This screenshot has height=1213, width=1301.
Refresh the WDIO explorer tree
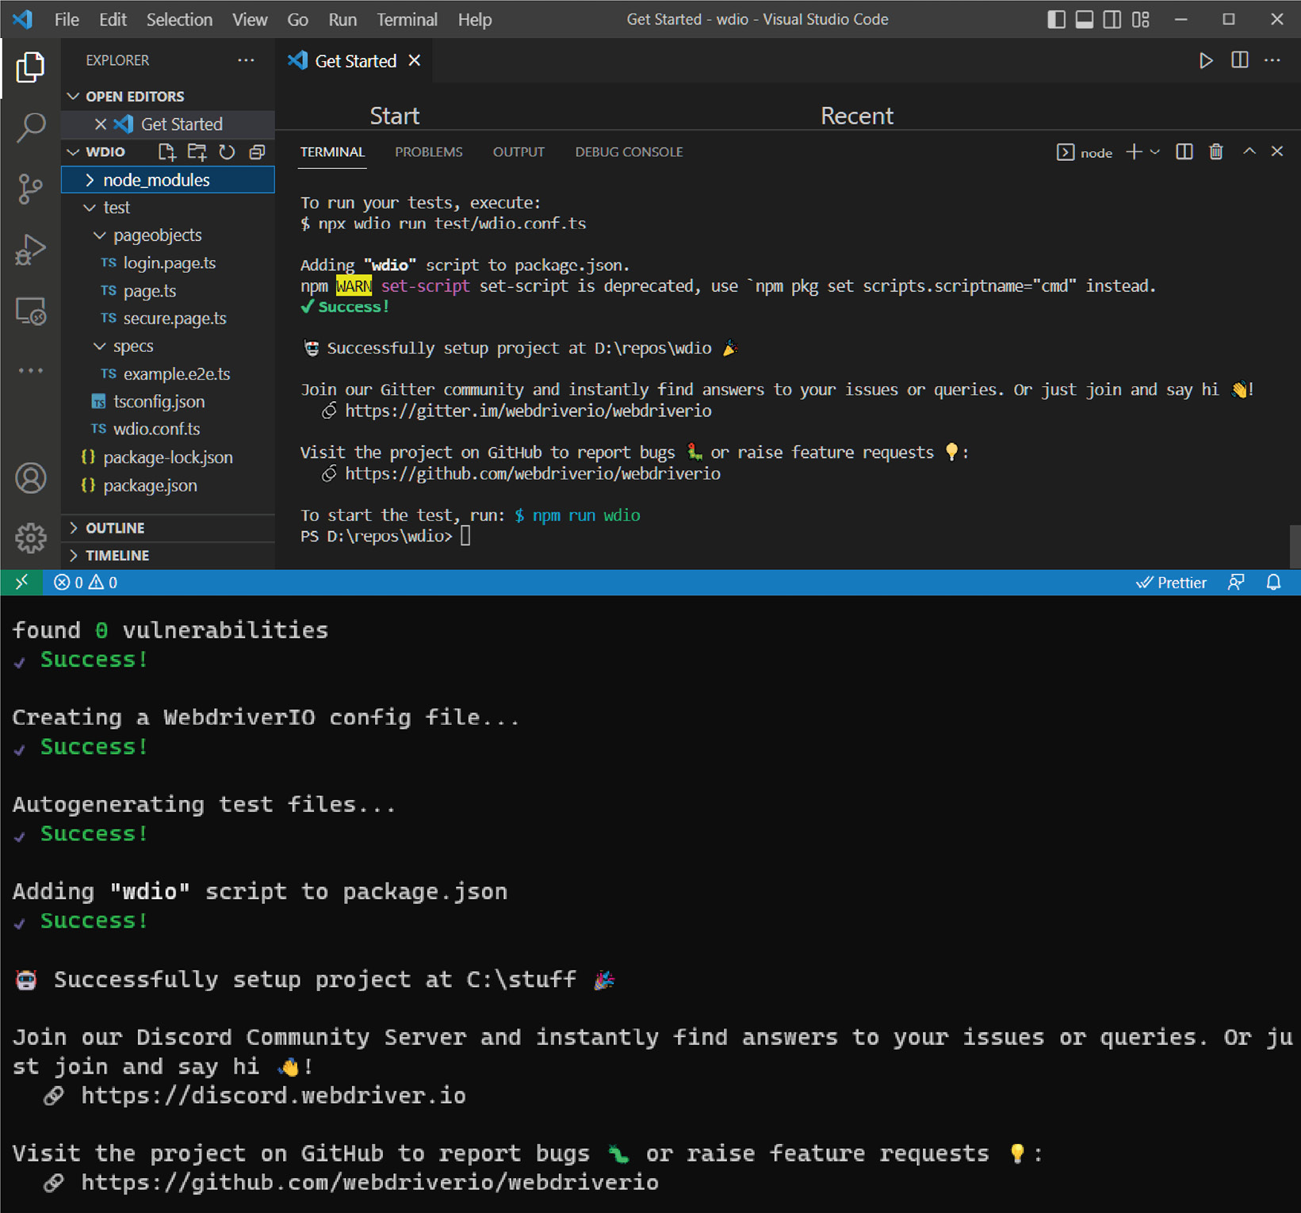click(227, 152)
